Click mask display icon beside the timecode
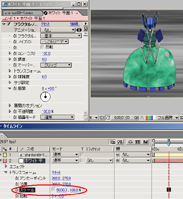Viewport: 183px width, 199px height. (108, 118)
